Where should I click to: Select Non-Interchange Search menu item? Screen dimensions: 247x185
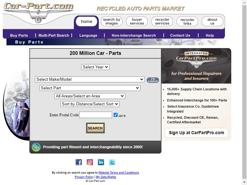[x=134, y=35]
